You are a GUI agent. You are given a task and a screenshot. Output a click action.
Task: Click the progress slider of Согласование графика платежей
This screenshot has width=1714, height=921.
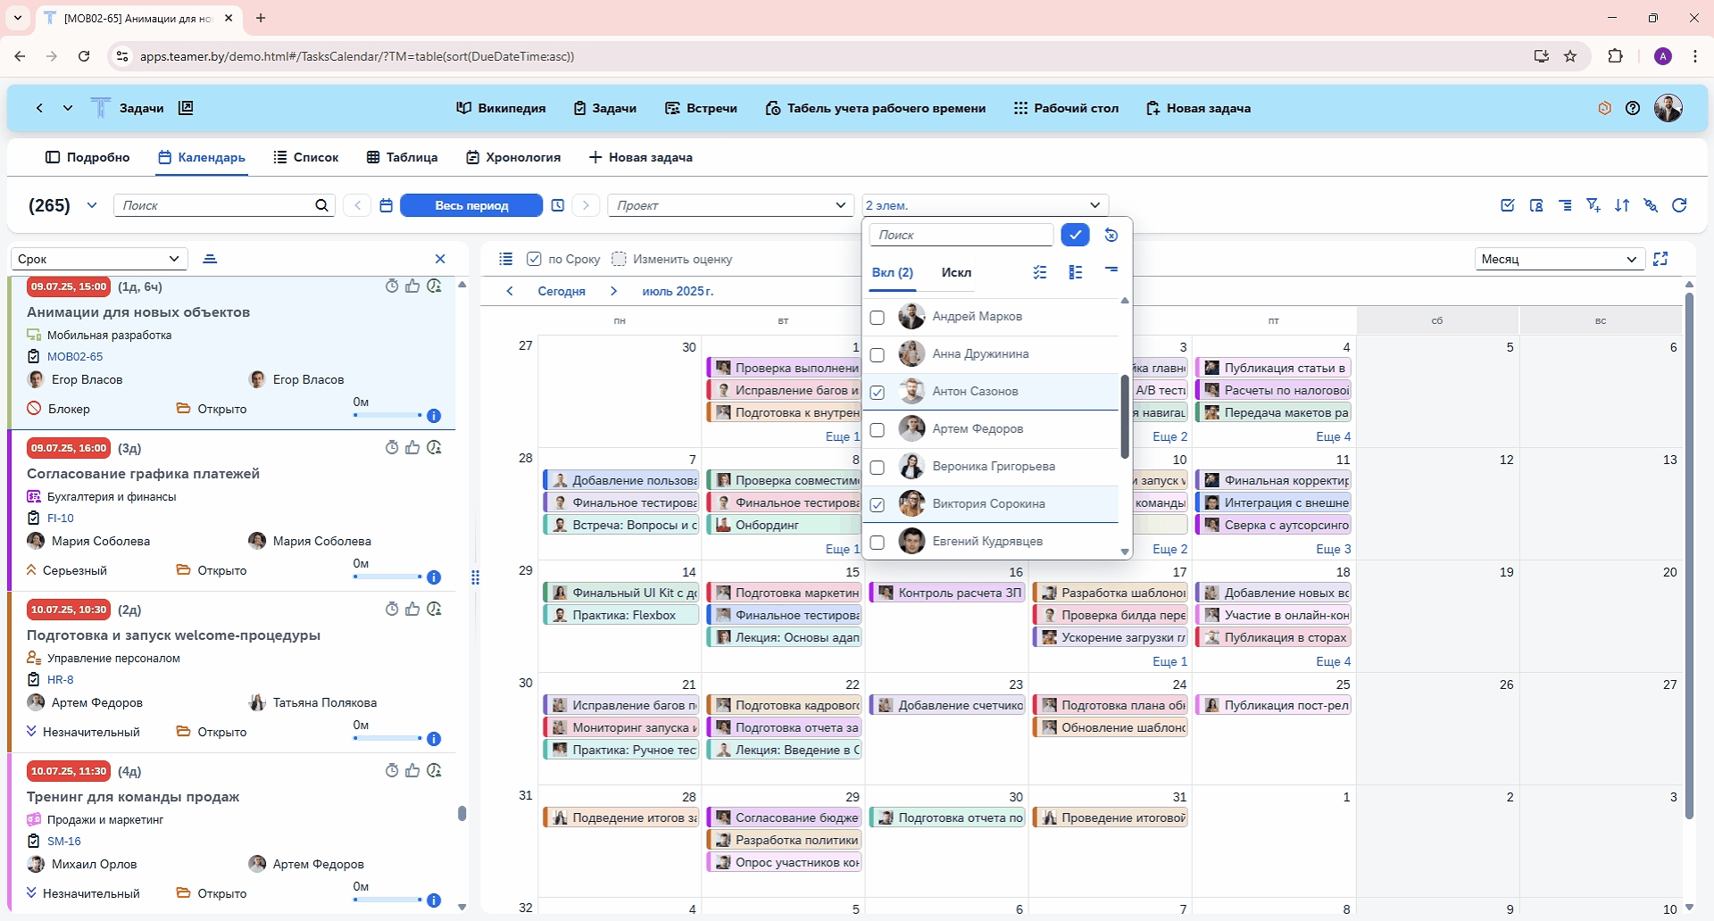[x=387, y=577]
